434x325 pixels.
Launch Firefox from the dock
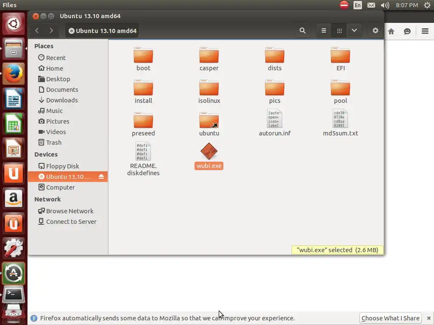click(13, 74)
